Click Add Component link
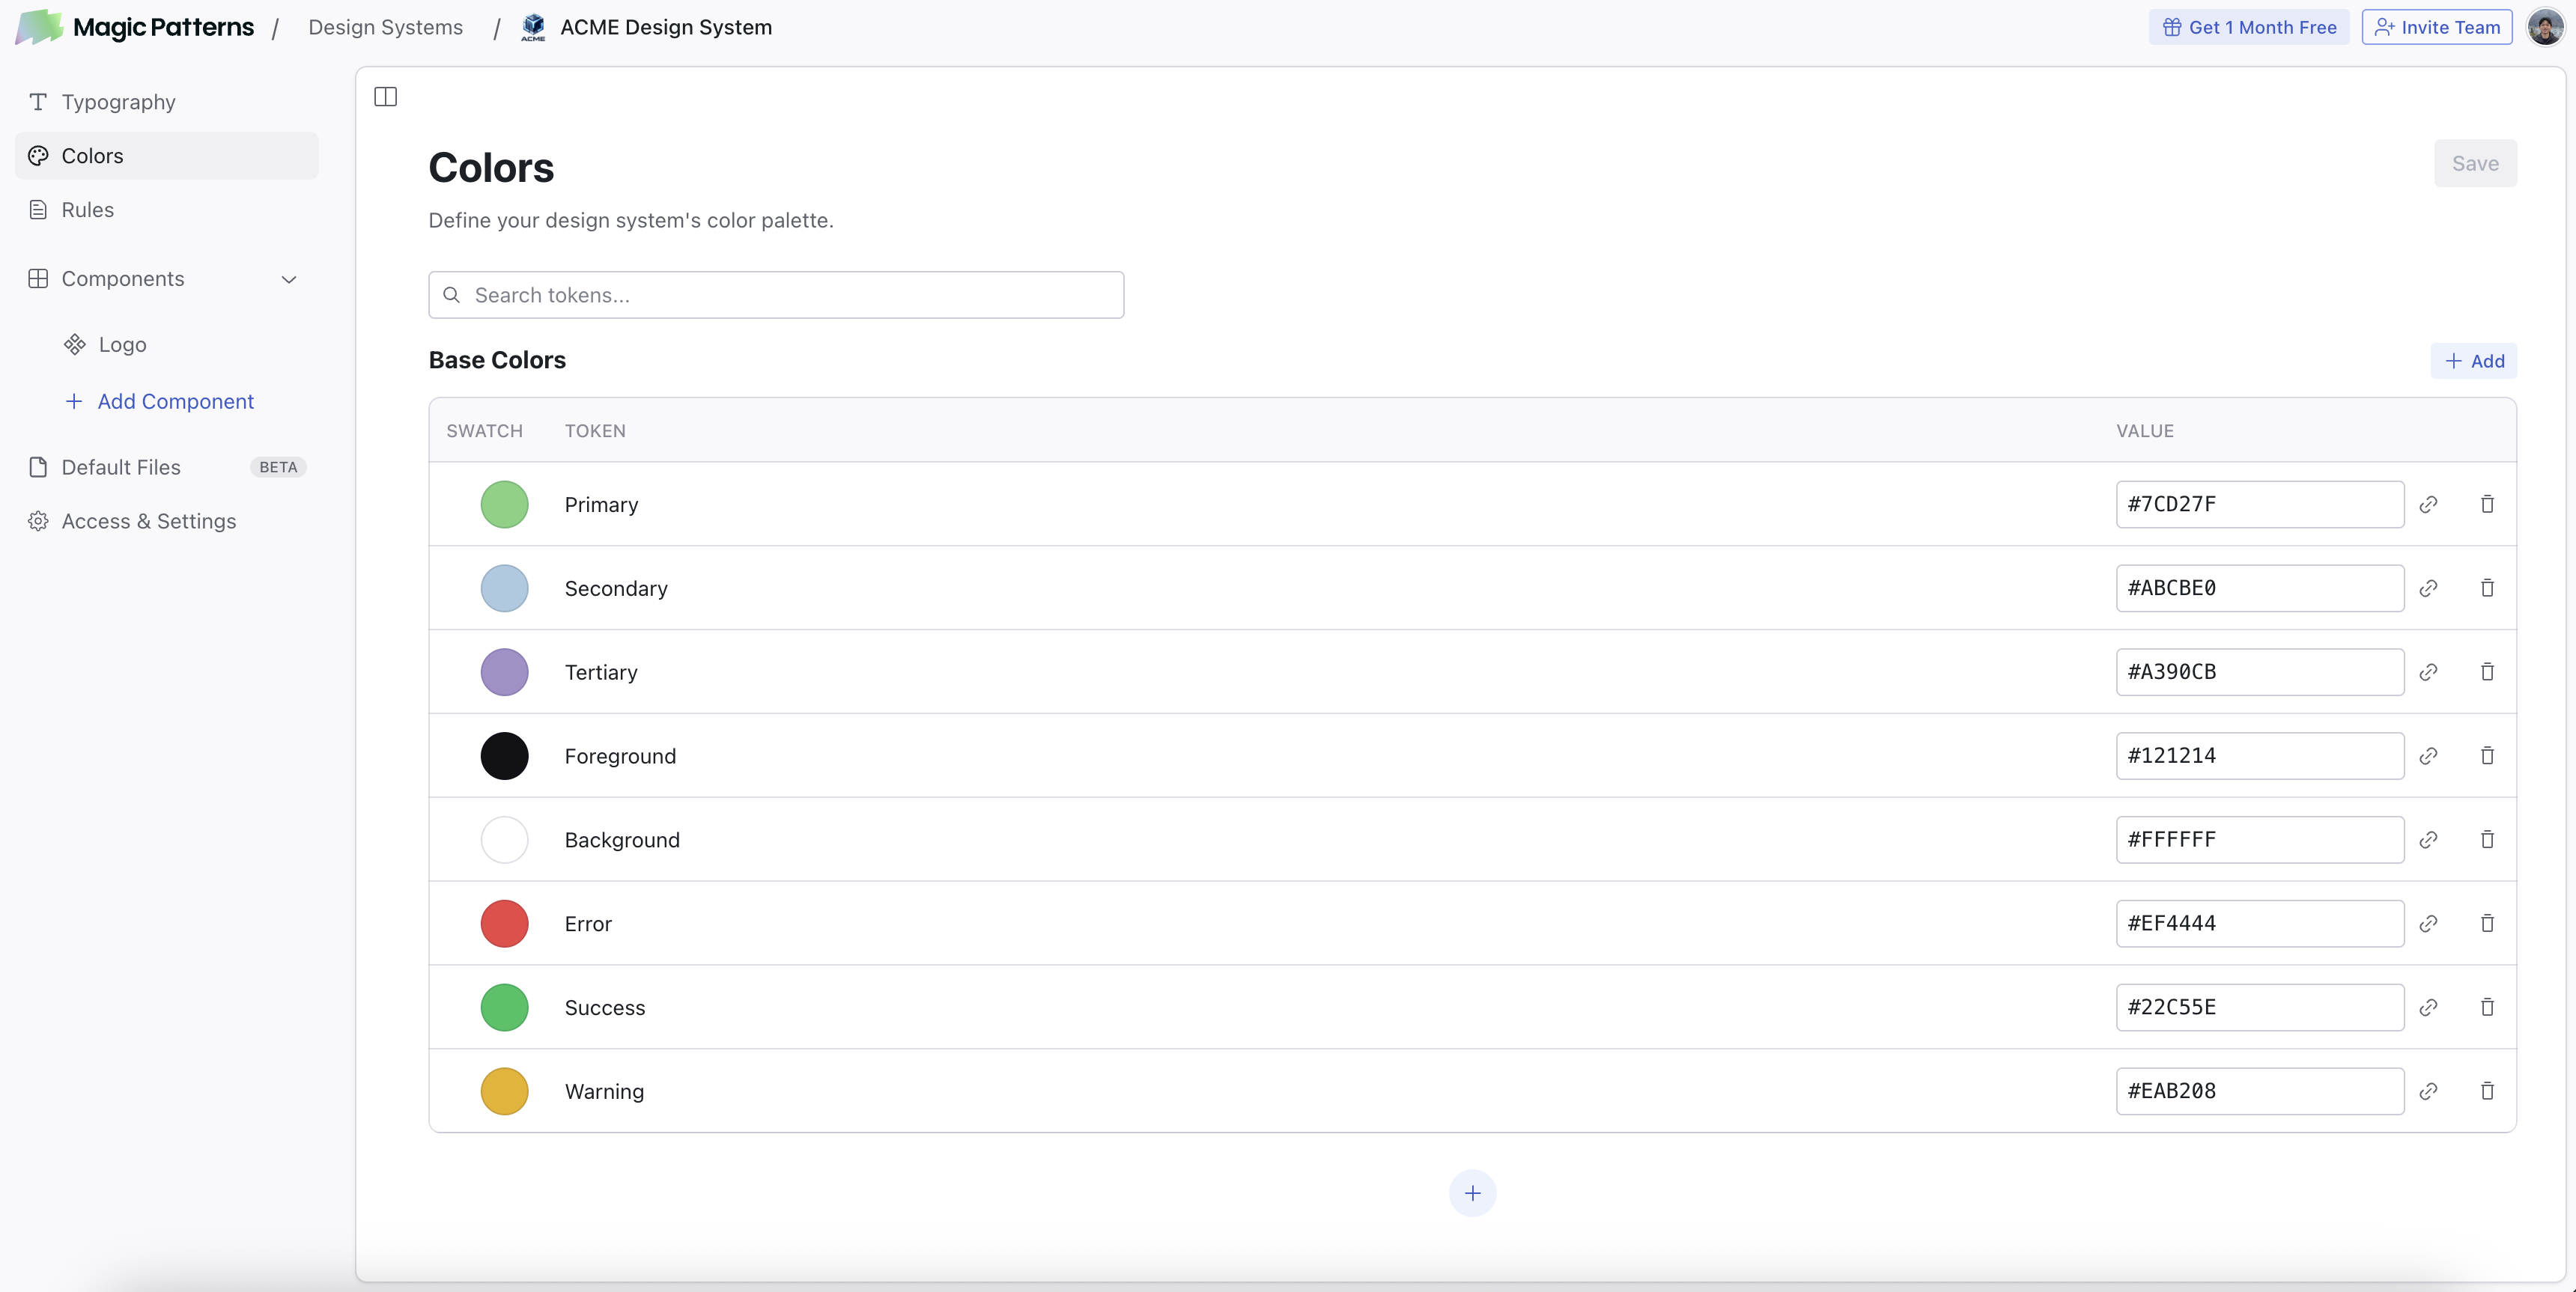2576x1292 pixels. pyautogui.click(x=175, y=402)
